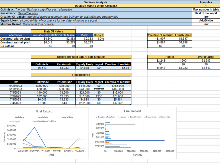
Task: Click the $232,000 Equally likely cell
Action: click(84, 103)
